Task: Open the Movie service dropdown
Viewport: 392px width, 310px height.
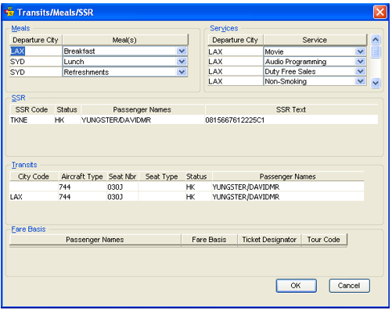Action: [x=361, y=52]
